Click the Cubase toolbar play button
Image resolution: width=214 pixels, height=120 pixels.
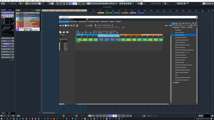pos(79,4)
